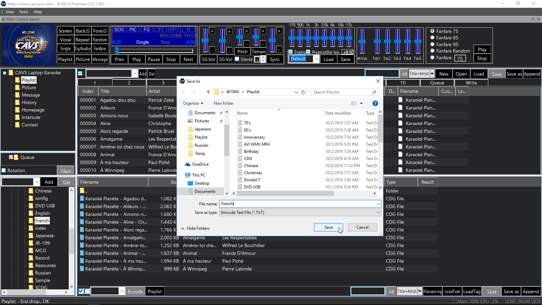Select the Fanfare 85 radio button
Viewport: 542px width, 305px height.
coord(432,38)
